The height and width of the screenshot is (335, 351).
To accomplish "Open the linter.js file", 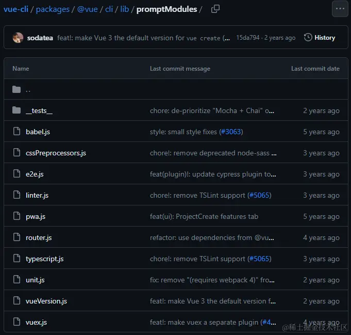I will 37,195.
